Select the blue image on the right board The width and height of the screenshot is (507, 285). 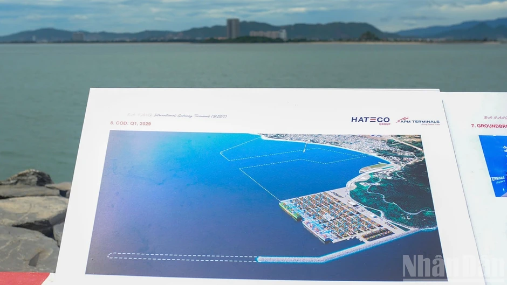coord(493,166)
